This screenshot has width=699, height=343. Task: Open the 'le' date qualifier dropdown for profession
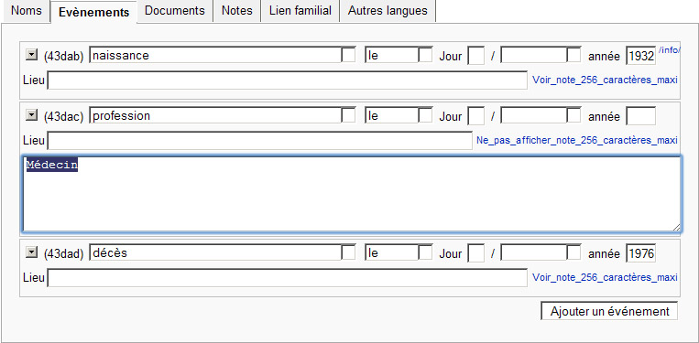click(425, 116)
